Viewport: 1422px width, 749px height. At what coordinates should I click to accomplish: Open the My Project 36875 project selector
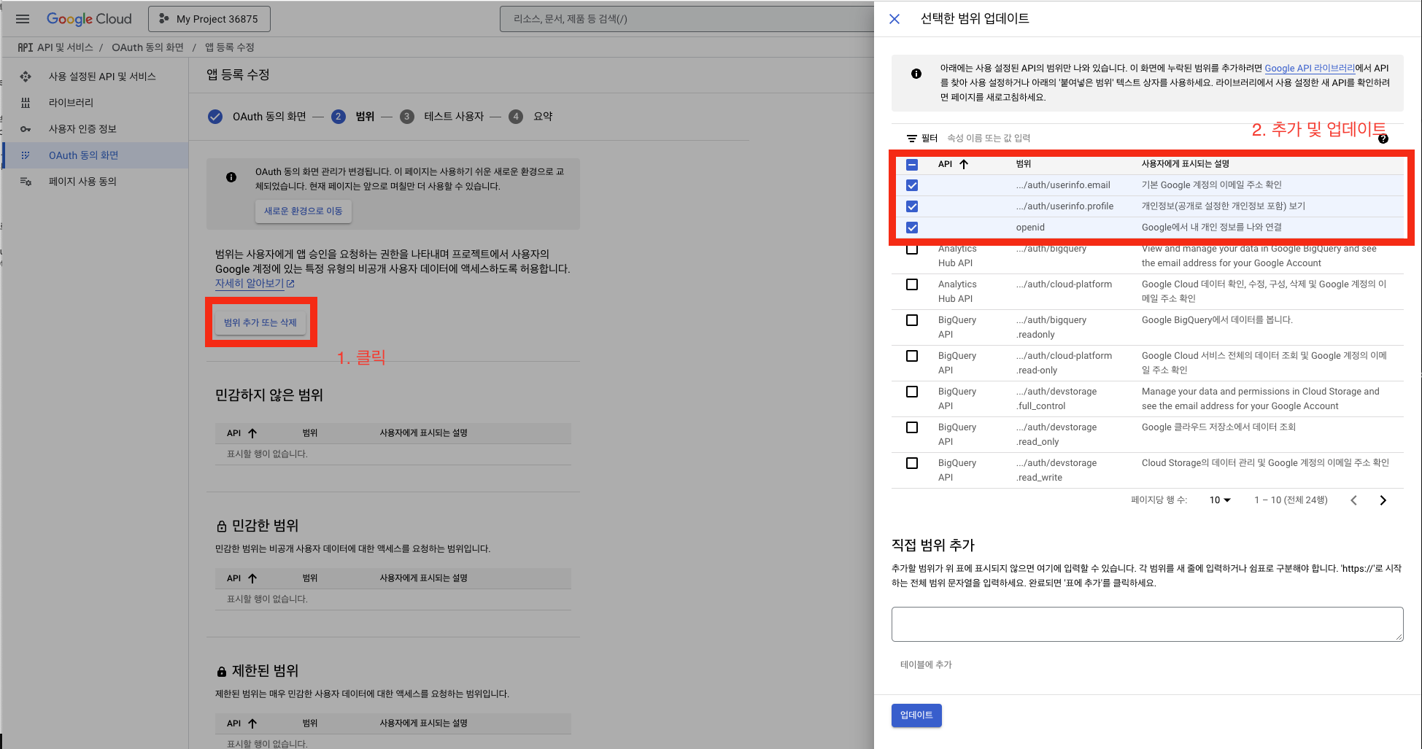[x=209, y=19]
